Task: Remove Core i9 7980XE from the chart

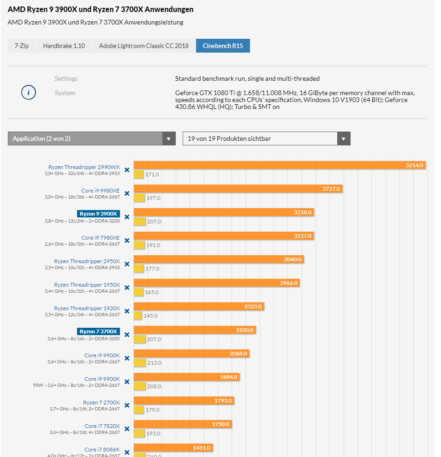Action: click(x=127, y=241)
